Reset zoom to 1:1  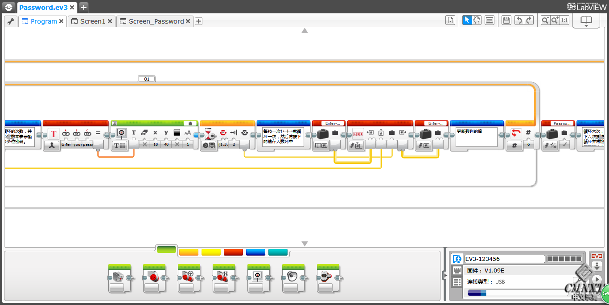564,20
